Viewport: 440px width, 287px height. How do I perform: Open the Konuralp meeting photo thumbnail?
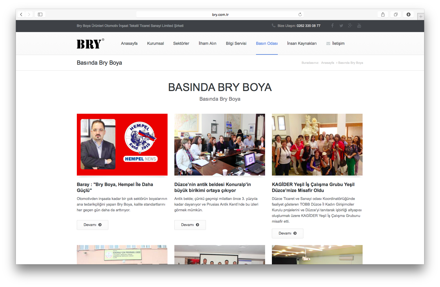coord(220,145)
